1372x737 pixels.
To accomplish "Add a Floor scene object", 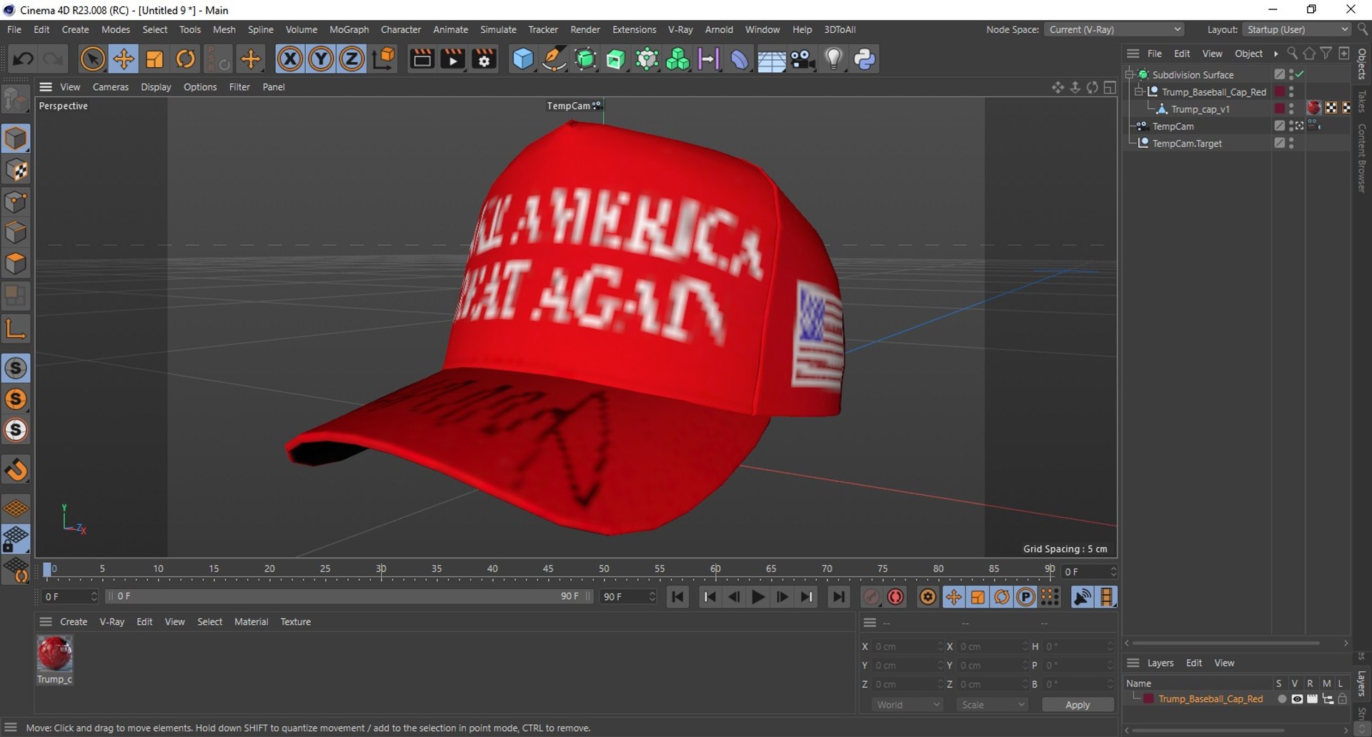I will [771, 59].
